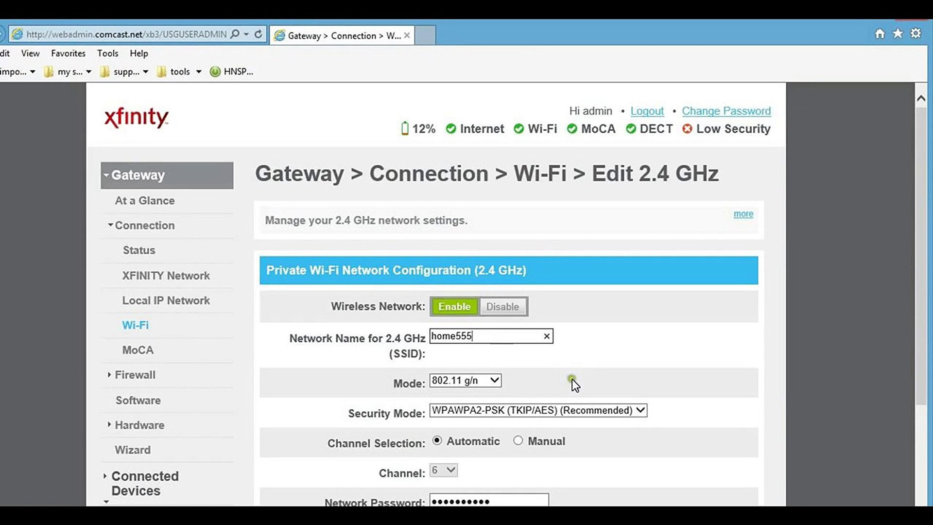Open Wi-Fi sidebar page
This screenshot has width=933, height=525.
(x=136, y=325)
